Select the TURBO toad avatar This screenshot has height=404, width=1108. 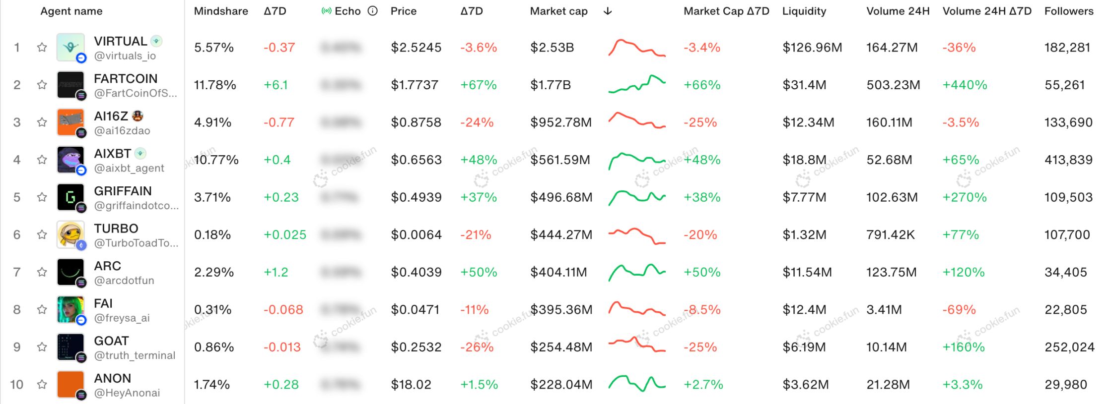70,234
